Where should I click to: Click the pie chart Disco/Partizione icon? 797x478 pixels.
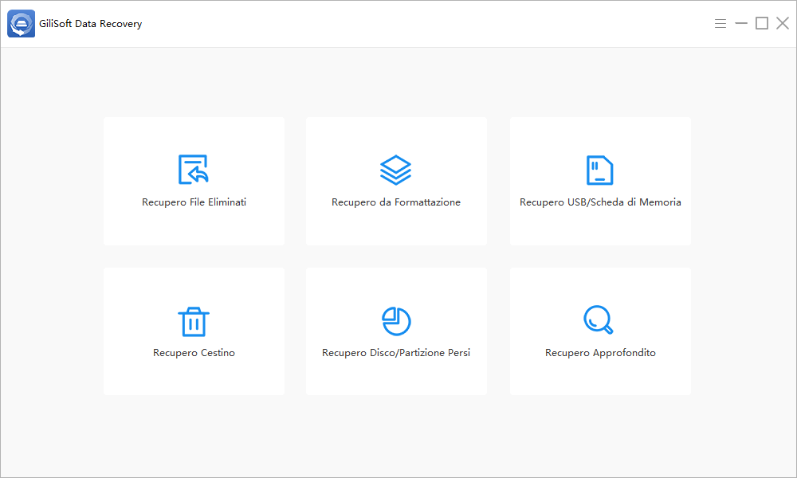coord(396,321)
